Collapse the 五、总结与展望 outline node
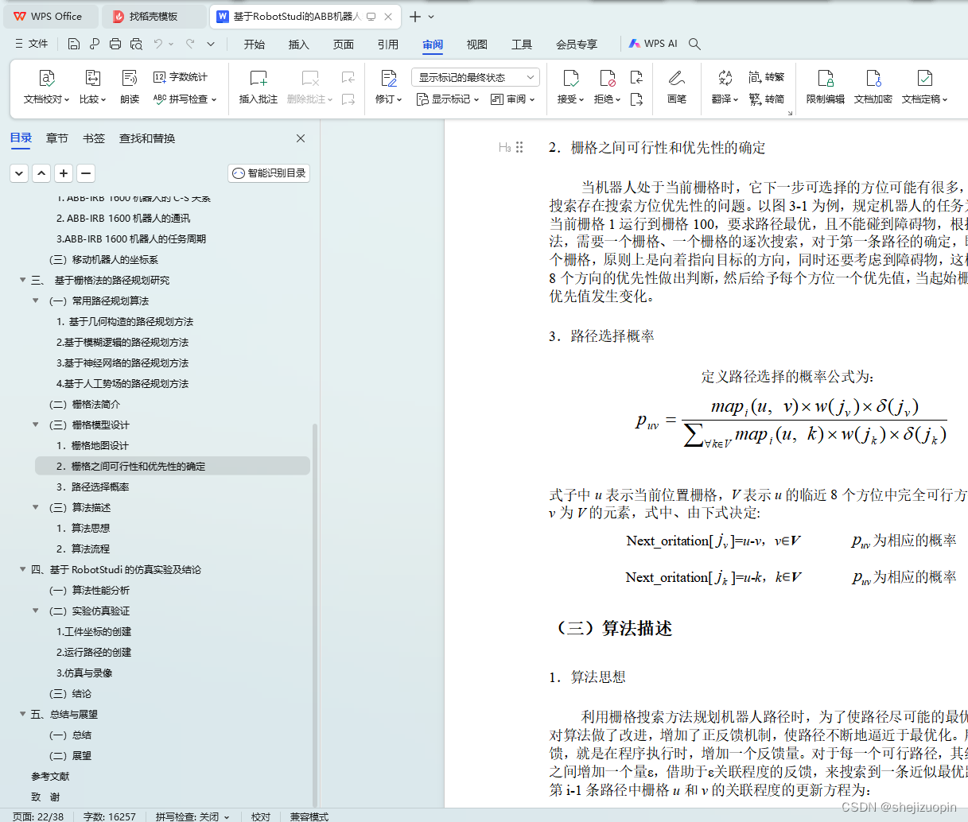 coord(23,714)
